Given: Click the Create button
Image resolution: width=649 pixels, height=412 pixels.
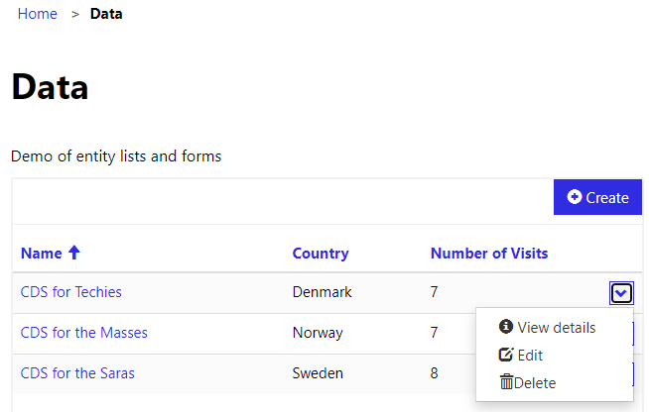Looking at the screenshot, I should tap(597, 197).
